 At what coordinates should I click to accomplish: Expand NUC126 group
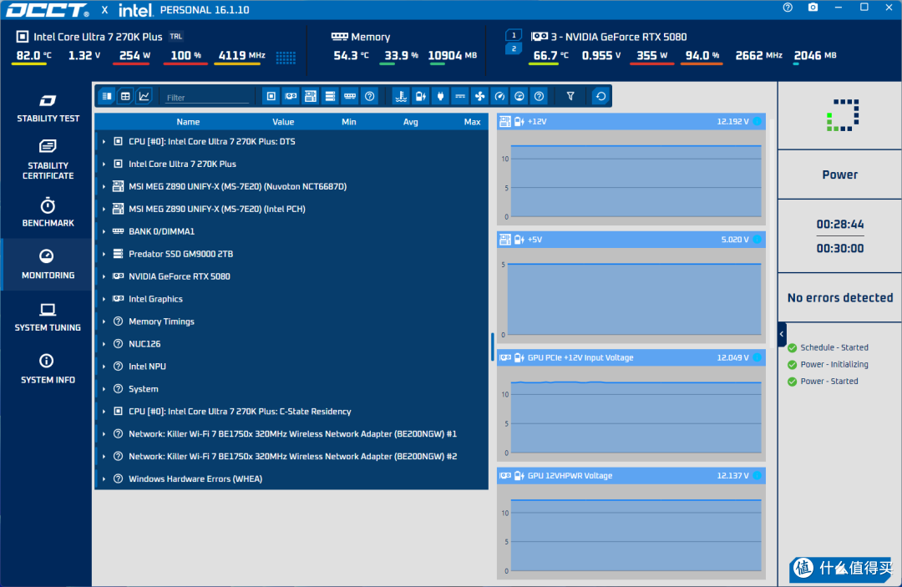(104, 344)
